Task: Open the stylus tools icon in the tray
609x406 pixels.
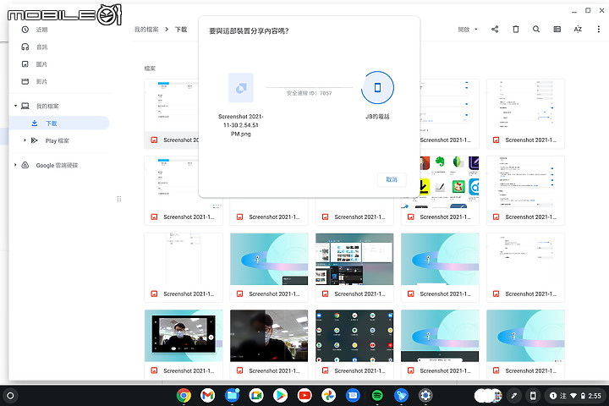Action: click(514, 396)
